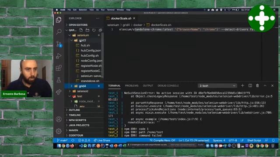Open the Accounts icon

[59, 119]
